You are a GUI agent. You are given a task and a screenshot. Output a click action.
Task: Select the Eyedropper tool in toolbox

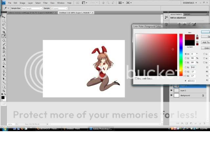pyautogui.click(x=4, y=36)
